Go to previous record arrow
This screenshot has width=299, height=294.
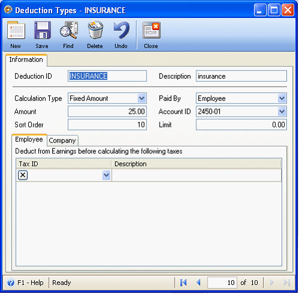coord(198,283)
